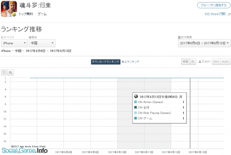Click the CN-全体 legend color swatch
The height and width of the screenshot is (155, 231).
pyautogui.click(x=136, y=107)
